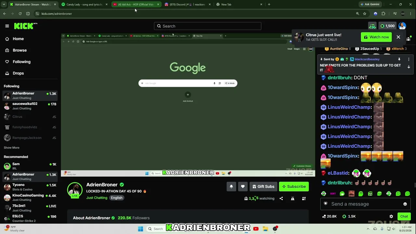
Task: Switch to the New Tab browser tab
Action: pyautogui.click(x=240, y=5)
